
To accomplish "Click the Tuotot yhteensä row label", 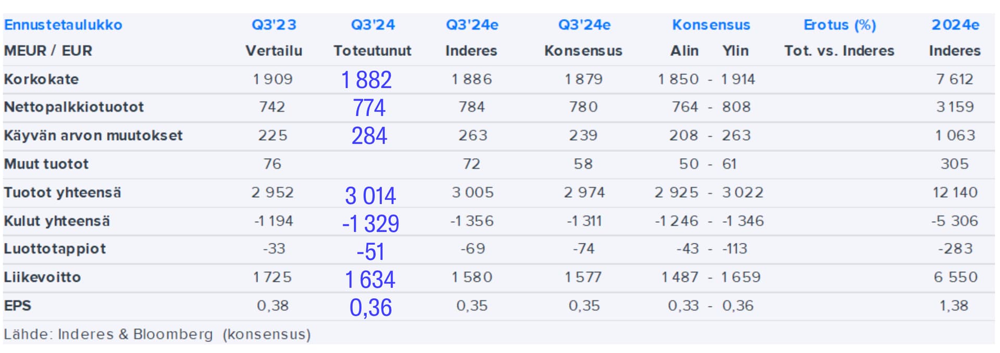I will [x=63, y=193].
